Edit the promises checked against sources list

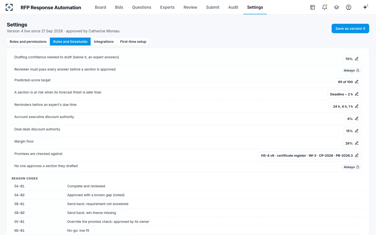tap(310, 155)
